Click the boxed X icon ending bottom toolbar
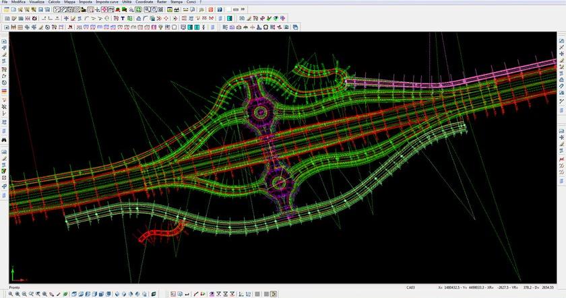This screenshot has width=566, height=298. [x=274, y=294]
